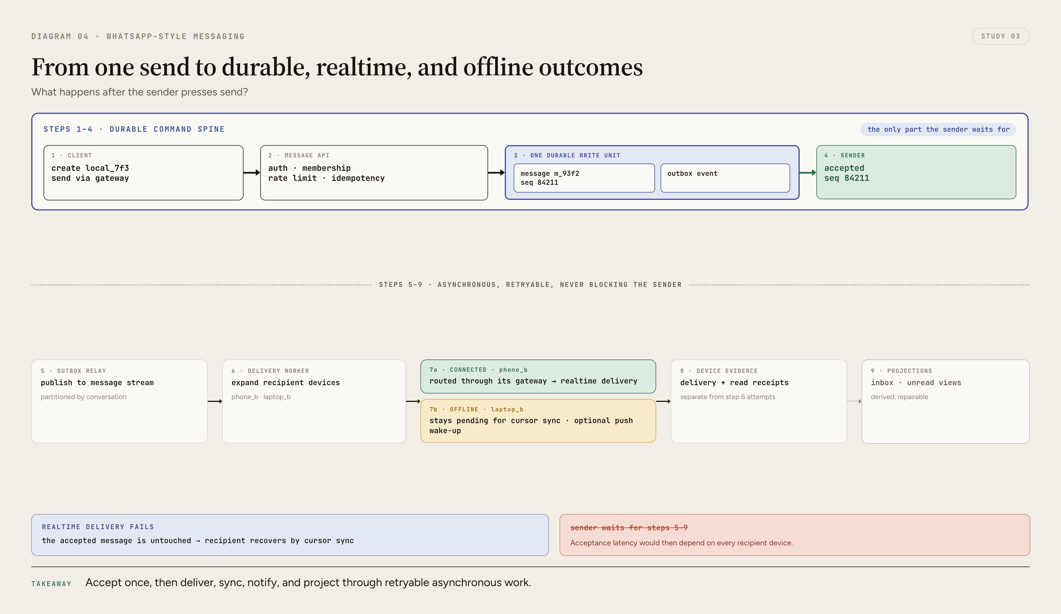
Task: Click the 'STEPS 1–4 · DURABLE COMMAND SPINE' label
Action: 134,129
